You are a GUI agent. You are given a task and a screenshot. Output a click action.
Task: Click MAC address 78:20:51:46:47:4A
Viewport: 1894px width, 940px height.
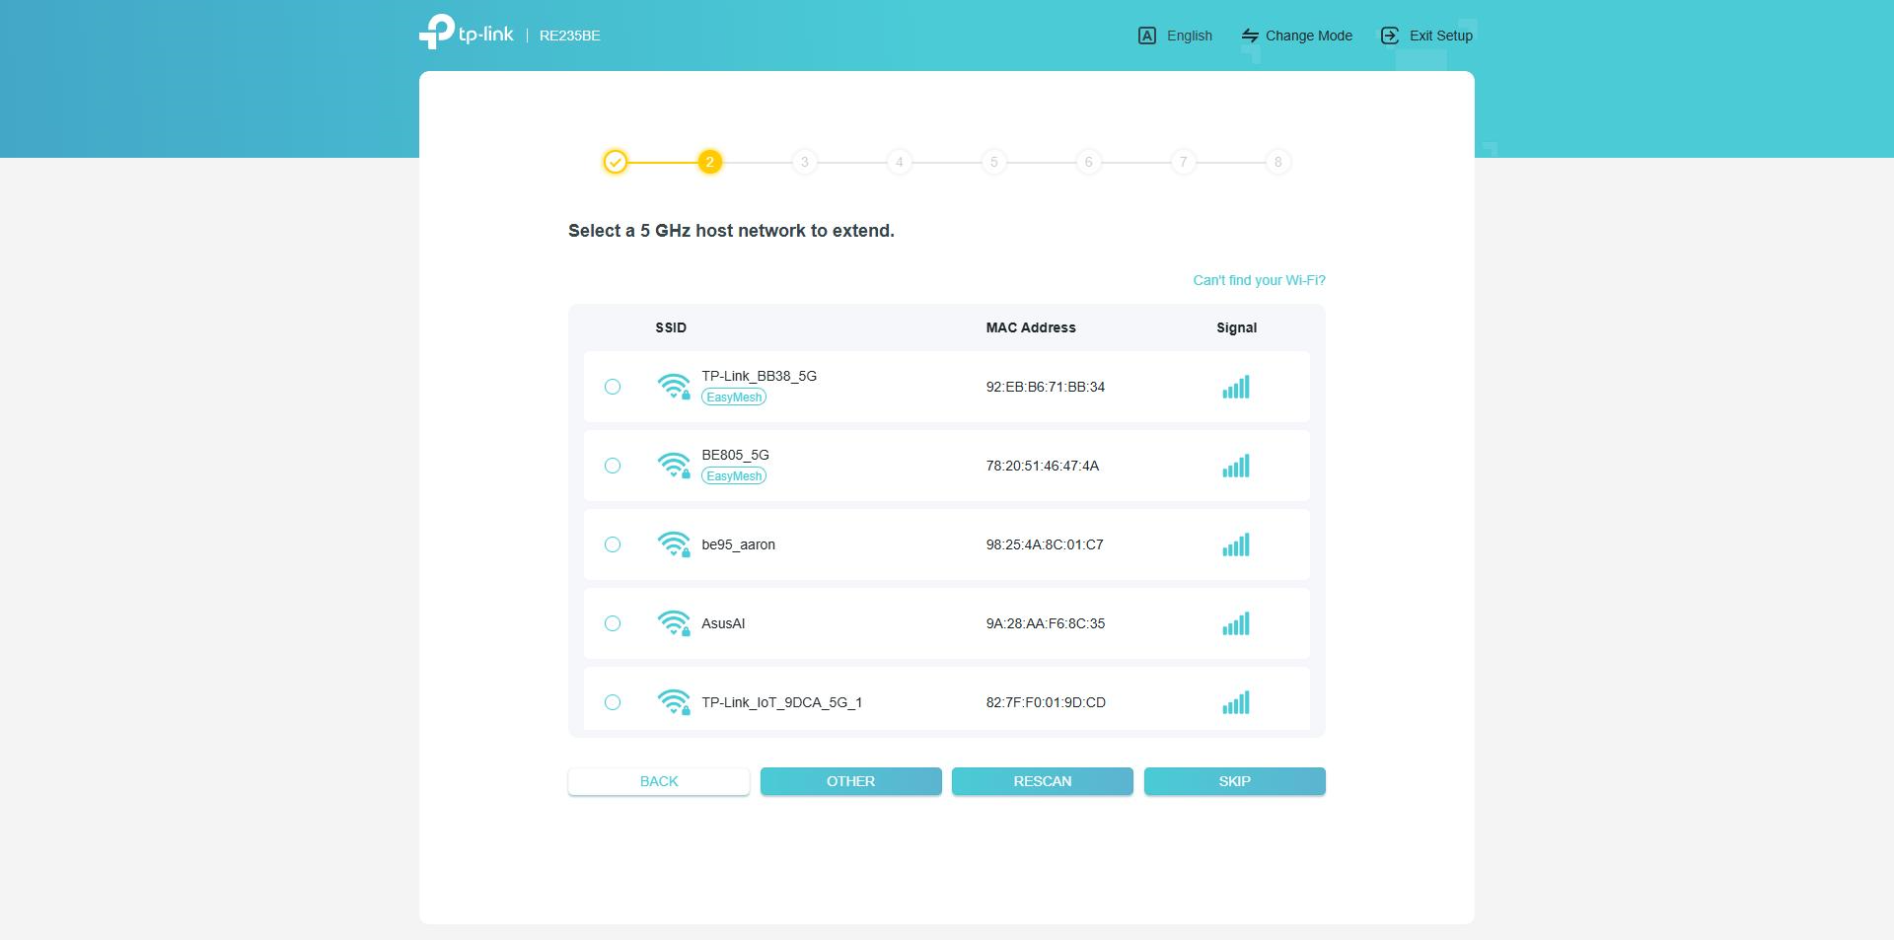(x=1042, y=466)
